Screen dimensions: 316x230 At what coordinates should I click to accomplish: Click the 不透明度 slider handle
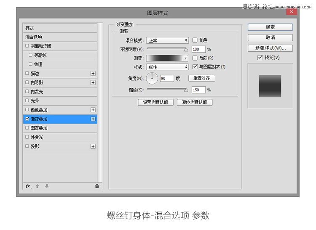tap(186, 50)
